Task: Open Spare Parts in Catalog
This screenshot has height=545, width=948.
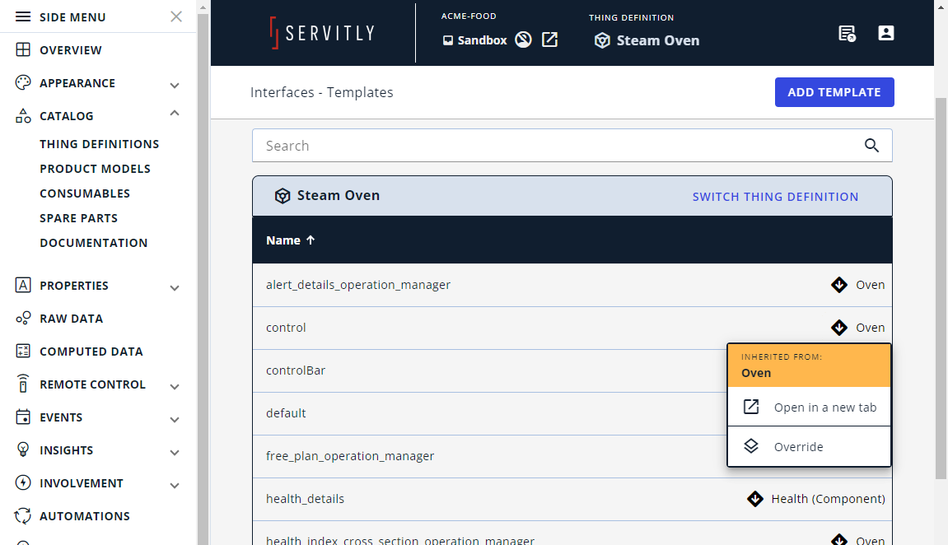Action: [x=78, y=218]
